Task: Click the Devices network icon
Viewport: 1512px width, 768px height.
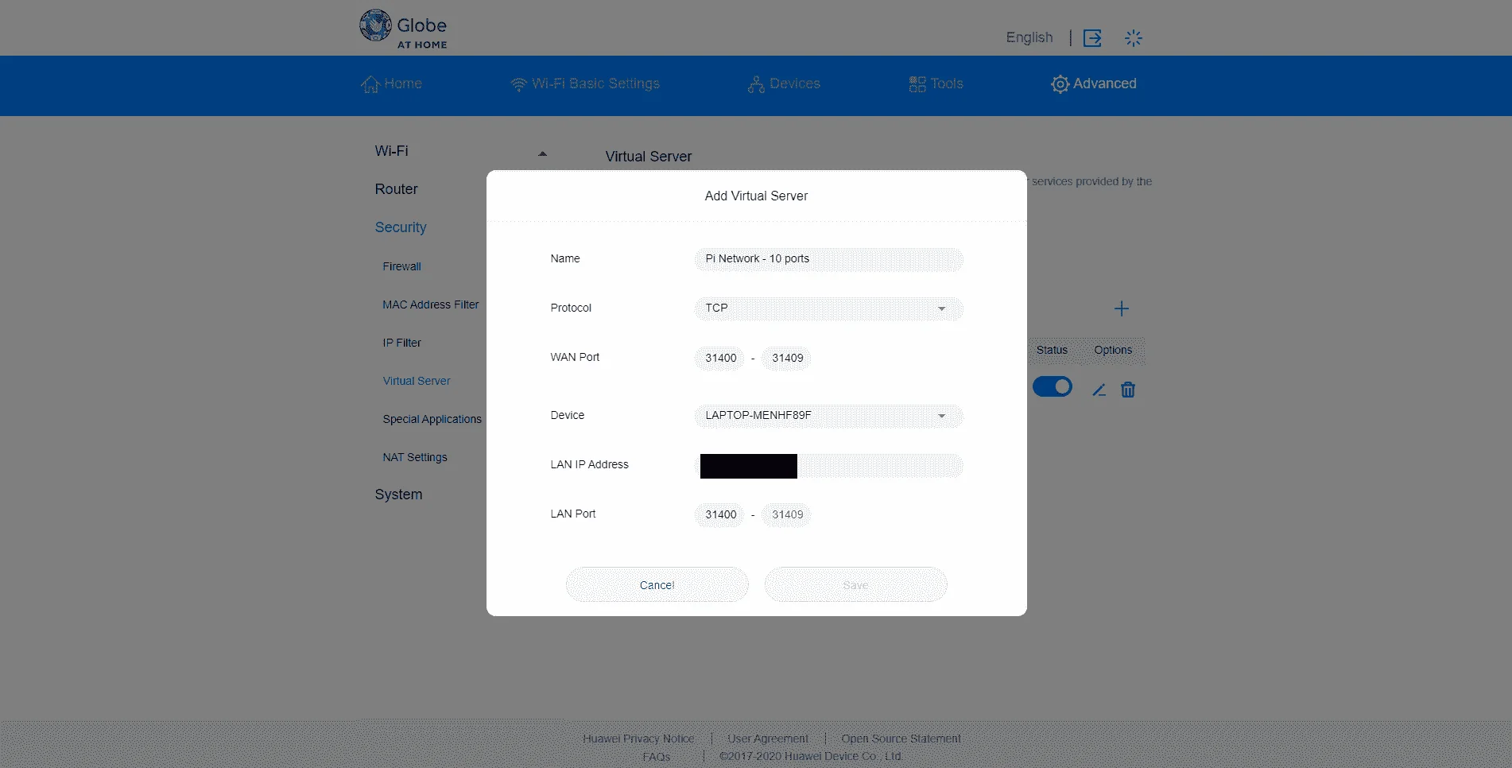Action: point(756,84)
